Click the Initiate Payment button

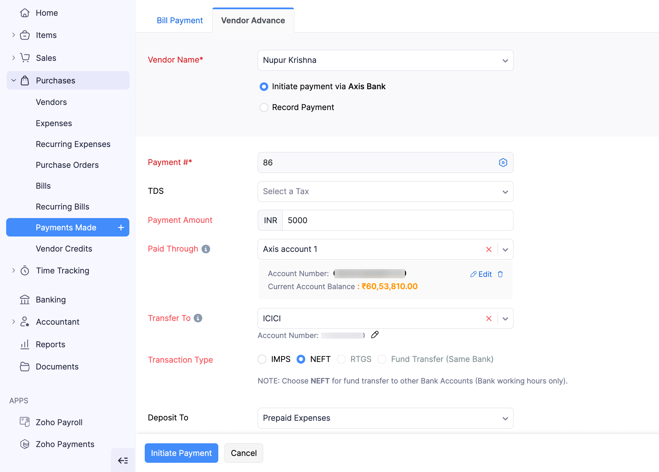click(181, 453)
